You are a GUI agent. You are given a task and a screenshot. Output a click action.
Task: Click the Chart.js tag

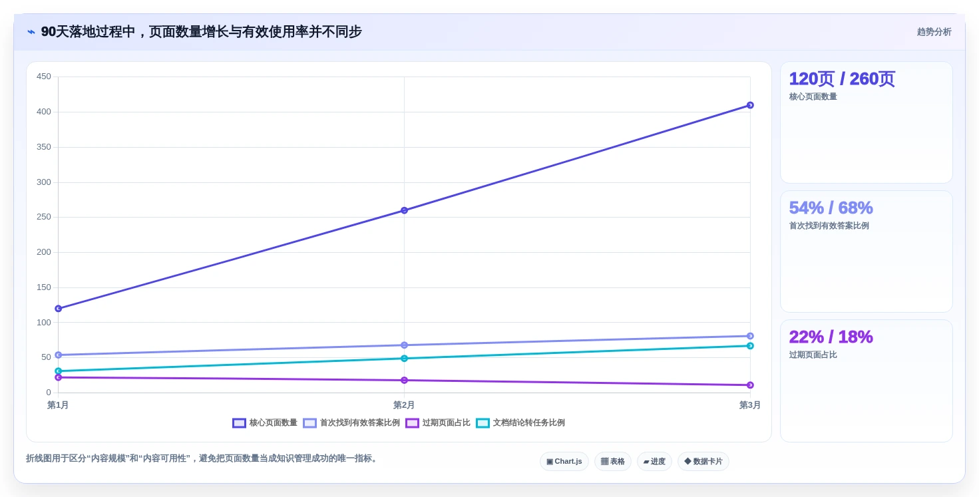(564, 462)
